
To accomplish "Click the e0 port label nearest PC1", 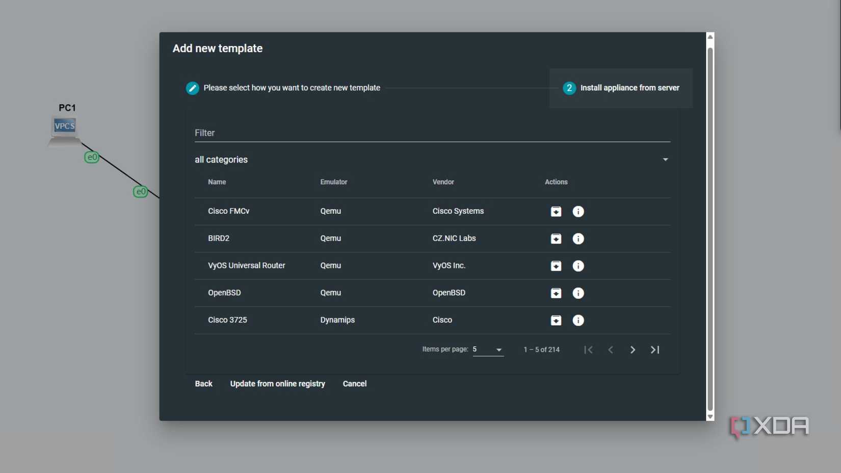I will (92, 157).
